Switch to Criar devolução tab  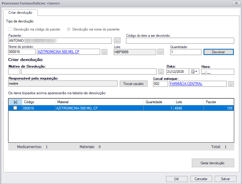20,13
